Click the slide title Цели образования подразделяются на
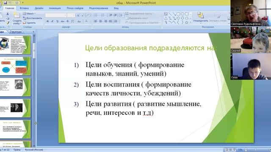Viewport: 271px width, 152px height. pos(151,48)
